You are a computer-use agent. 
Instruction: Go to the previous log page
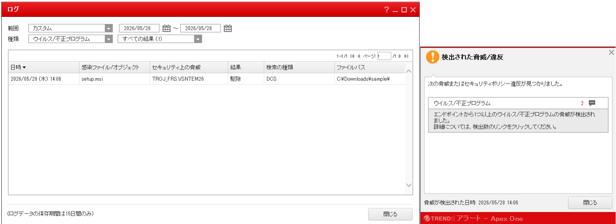click(x=359, y=56)
